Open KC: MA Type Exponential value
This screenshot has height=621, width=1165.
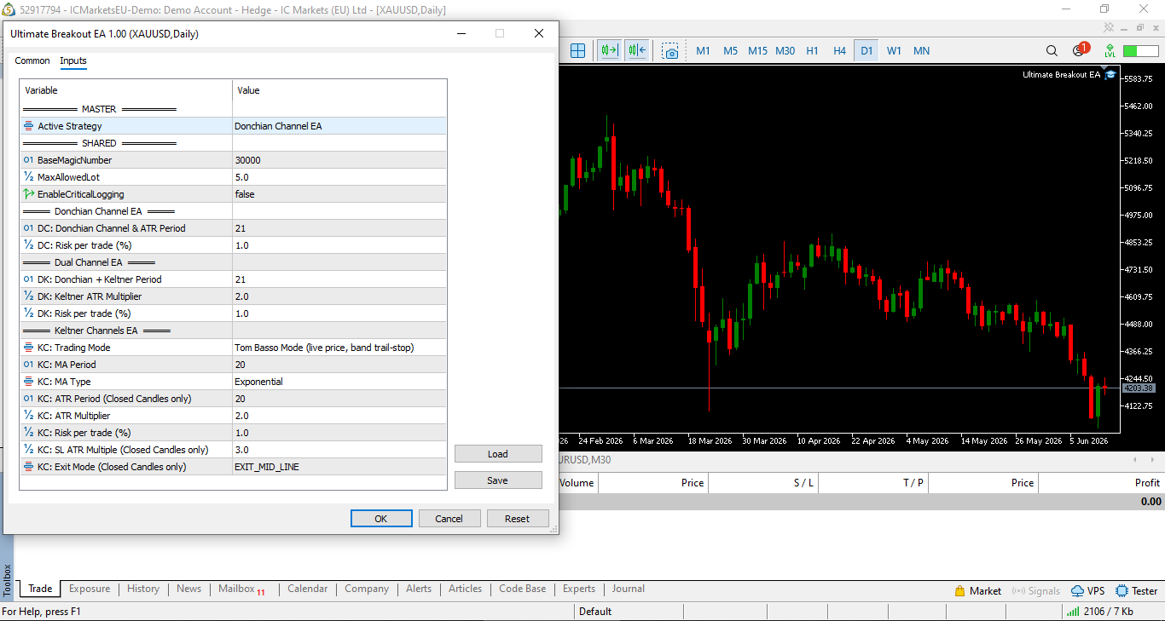339,382
